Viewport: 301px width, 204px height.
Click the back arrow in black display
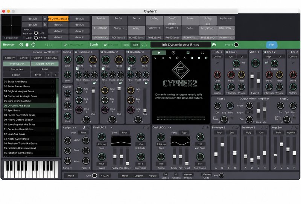pyautogui.click(x=159, y=53)
